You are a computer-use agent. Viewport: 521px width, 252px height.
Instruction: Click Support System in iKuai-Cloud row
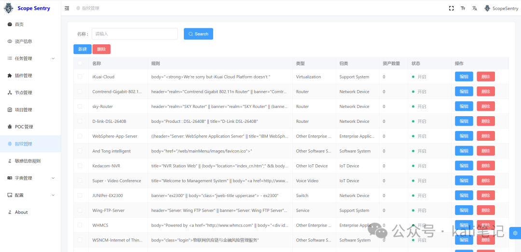pyautogui.click(x=354, y=77)
